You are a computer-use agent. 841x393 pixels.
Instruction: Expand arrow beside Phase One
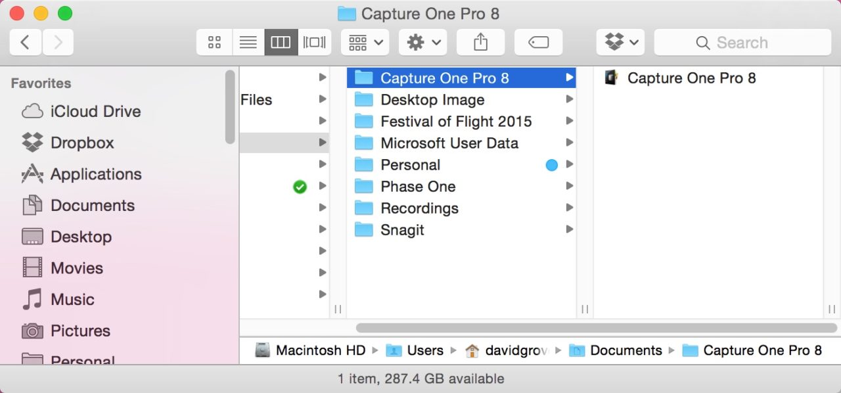click(570, 187)
